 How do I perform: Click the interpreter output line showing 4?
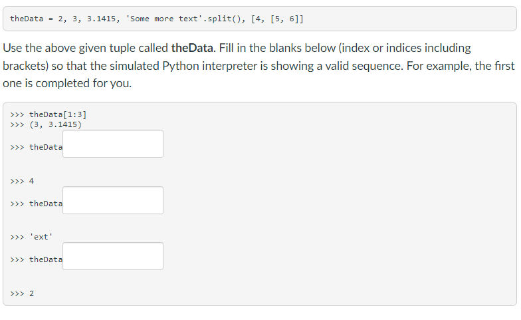(x=31, y=180)
